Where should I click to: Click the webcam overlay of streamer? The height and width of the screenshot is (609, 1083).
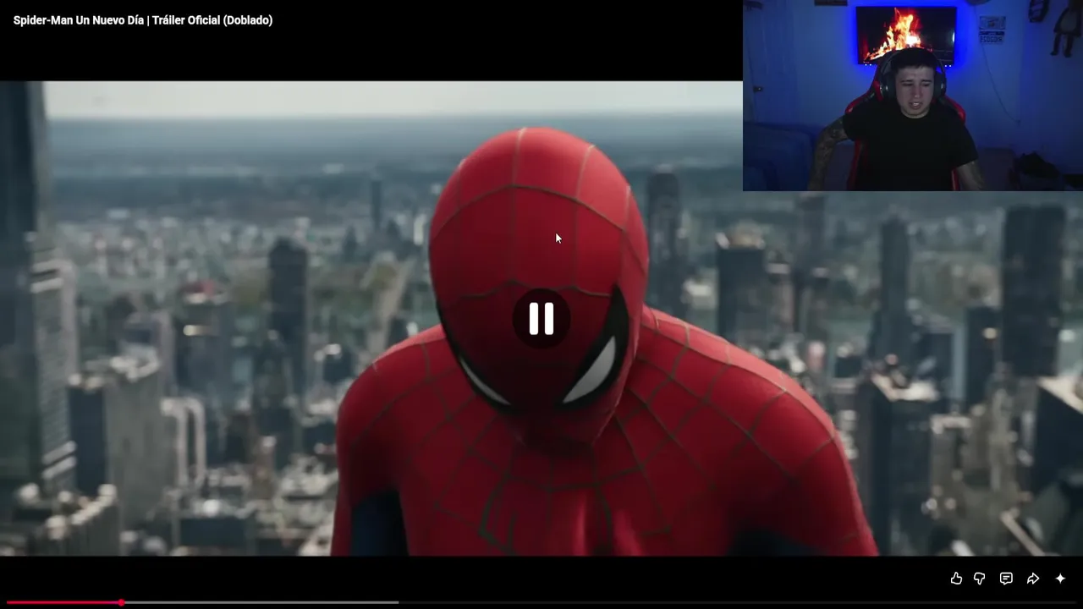pos(913,96)
